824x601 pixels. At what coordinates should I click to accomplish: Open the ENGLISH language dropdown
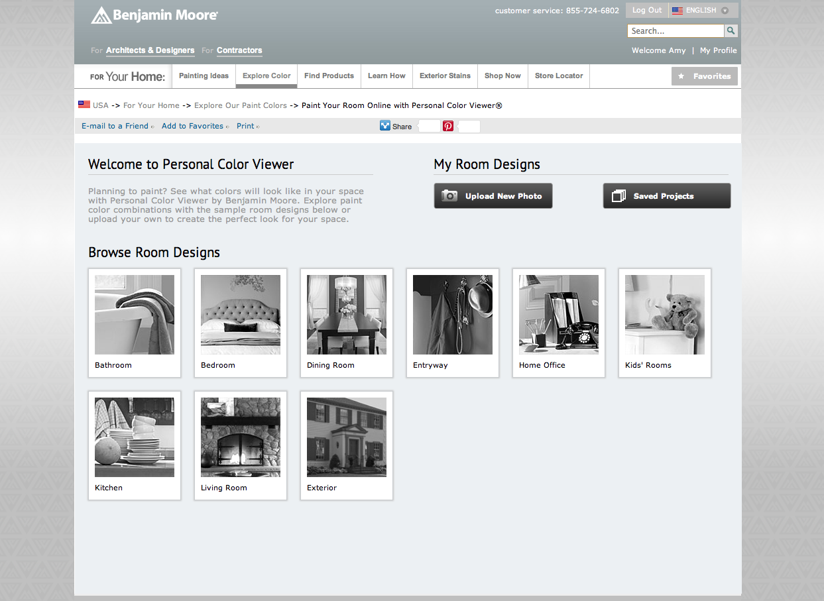pos(702,11)
